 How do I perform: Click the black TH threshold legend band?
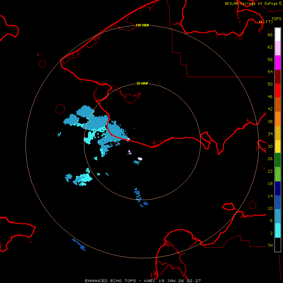pyautogui.click(x=278, y=245)
